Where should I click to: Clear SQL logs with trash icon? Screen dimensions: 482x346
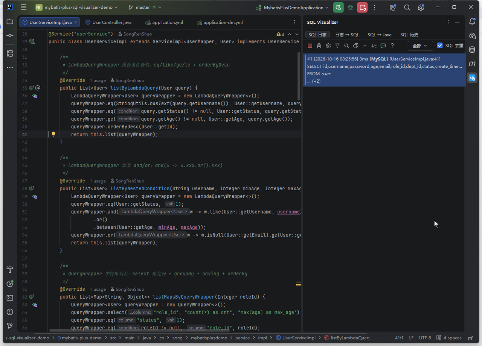coord(319,46)
